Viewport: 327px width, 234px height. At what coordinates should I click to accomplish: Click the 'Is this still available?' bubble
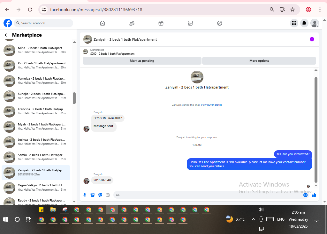[108, 118]
